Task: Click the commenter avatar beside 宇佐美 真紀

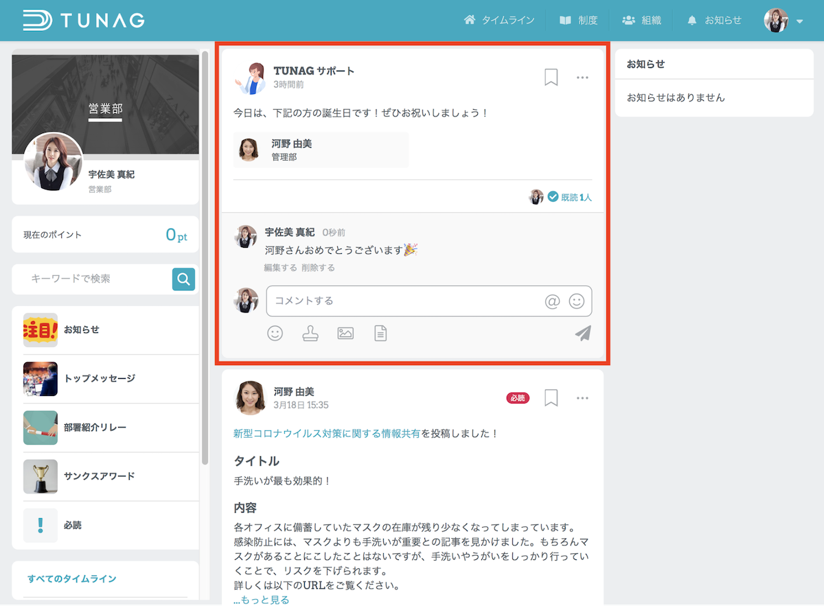Action: pyautogui.click(x=246, y=236)
